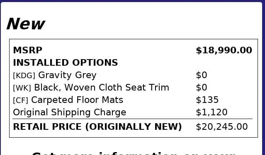Screen dimensions: 265x155
Task: Select the [KDG] option code
Action: click(24, 75)
